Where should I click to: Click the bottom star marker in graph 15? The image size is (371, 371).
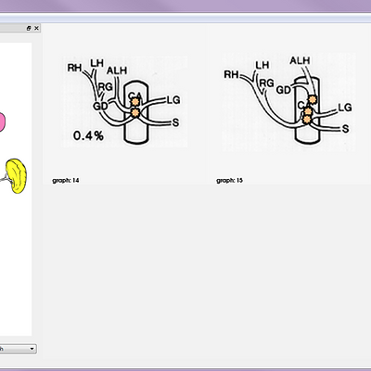tap(307, 120)
